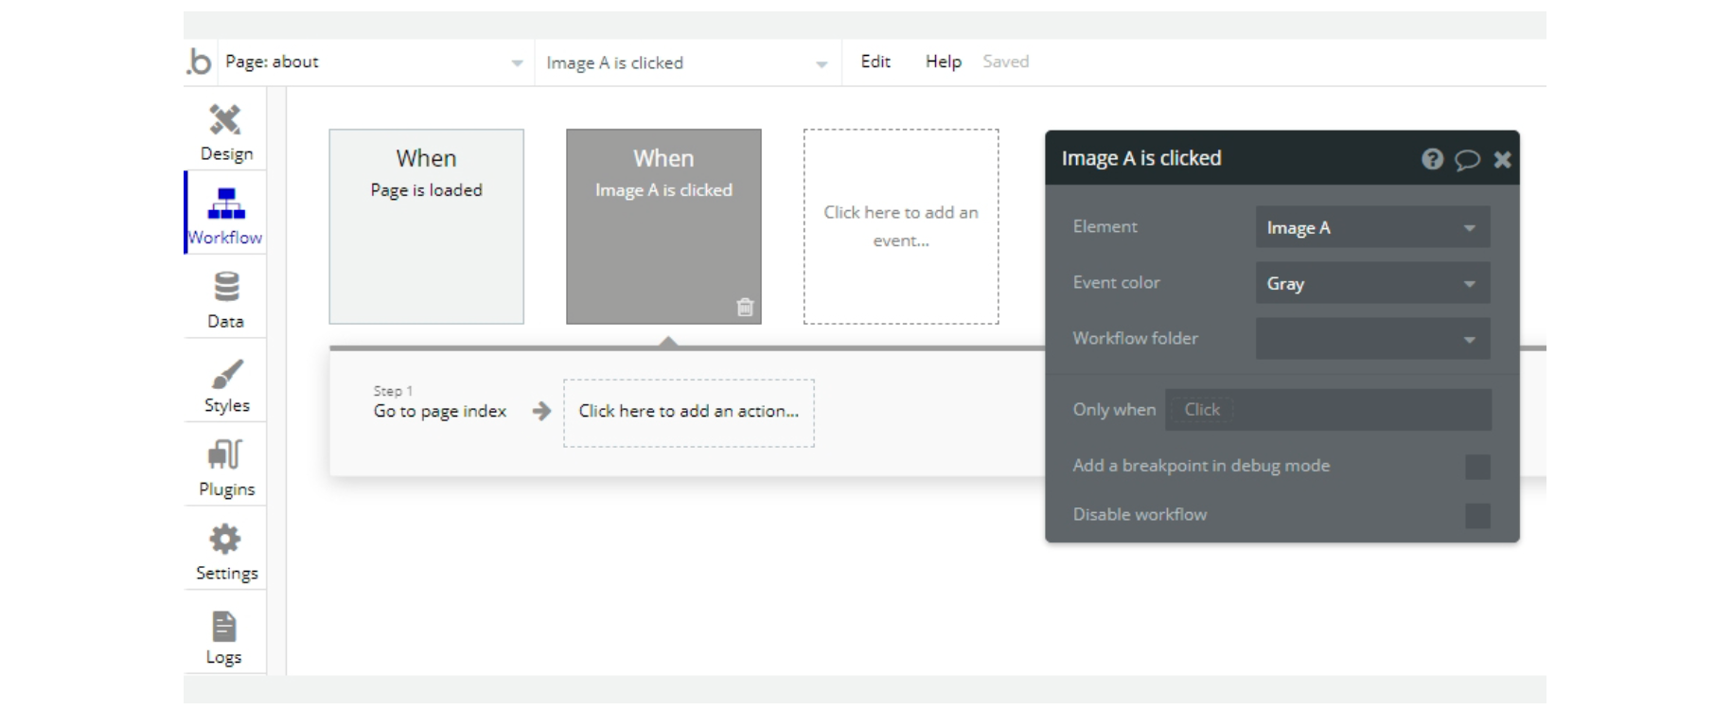Click the Only when condition field
This screenshot has width=1732, height=710.
tap(1327, 410)
